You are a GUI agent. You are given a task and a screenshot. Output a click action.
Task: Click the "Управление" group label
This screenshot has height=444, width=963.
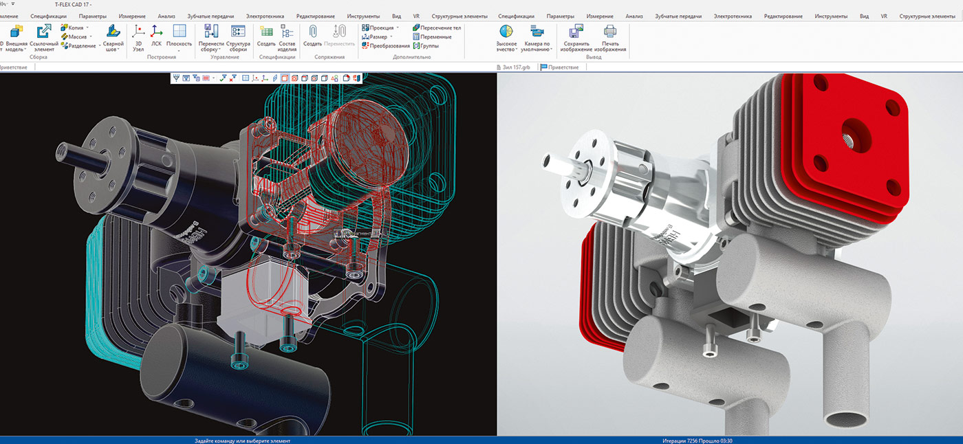(225, 57)
